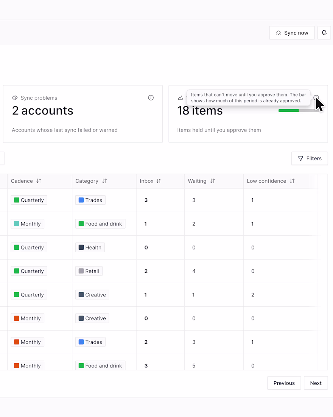Click "Accounts whose last sync failed or warned"
The height and width of the screenshot is (417, 333).
(x=65, y=130)
